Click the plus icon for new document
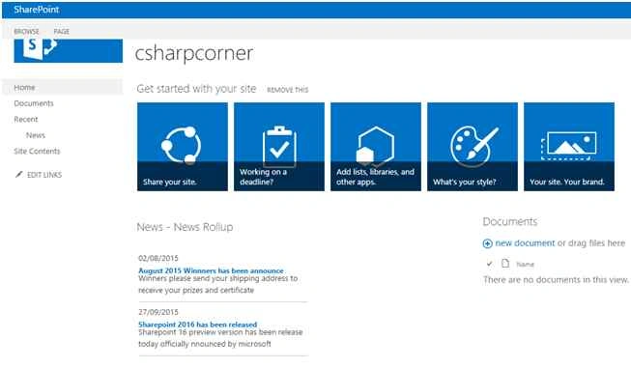Screen dimensions: 631x368 (x=487, y=243)
